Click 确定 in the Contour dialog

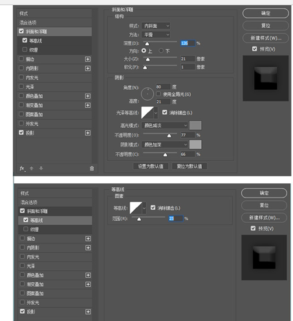264,193
